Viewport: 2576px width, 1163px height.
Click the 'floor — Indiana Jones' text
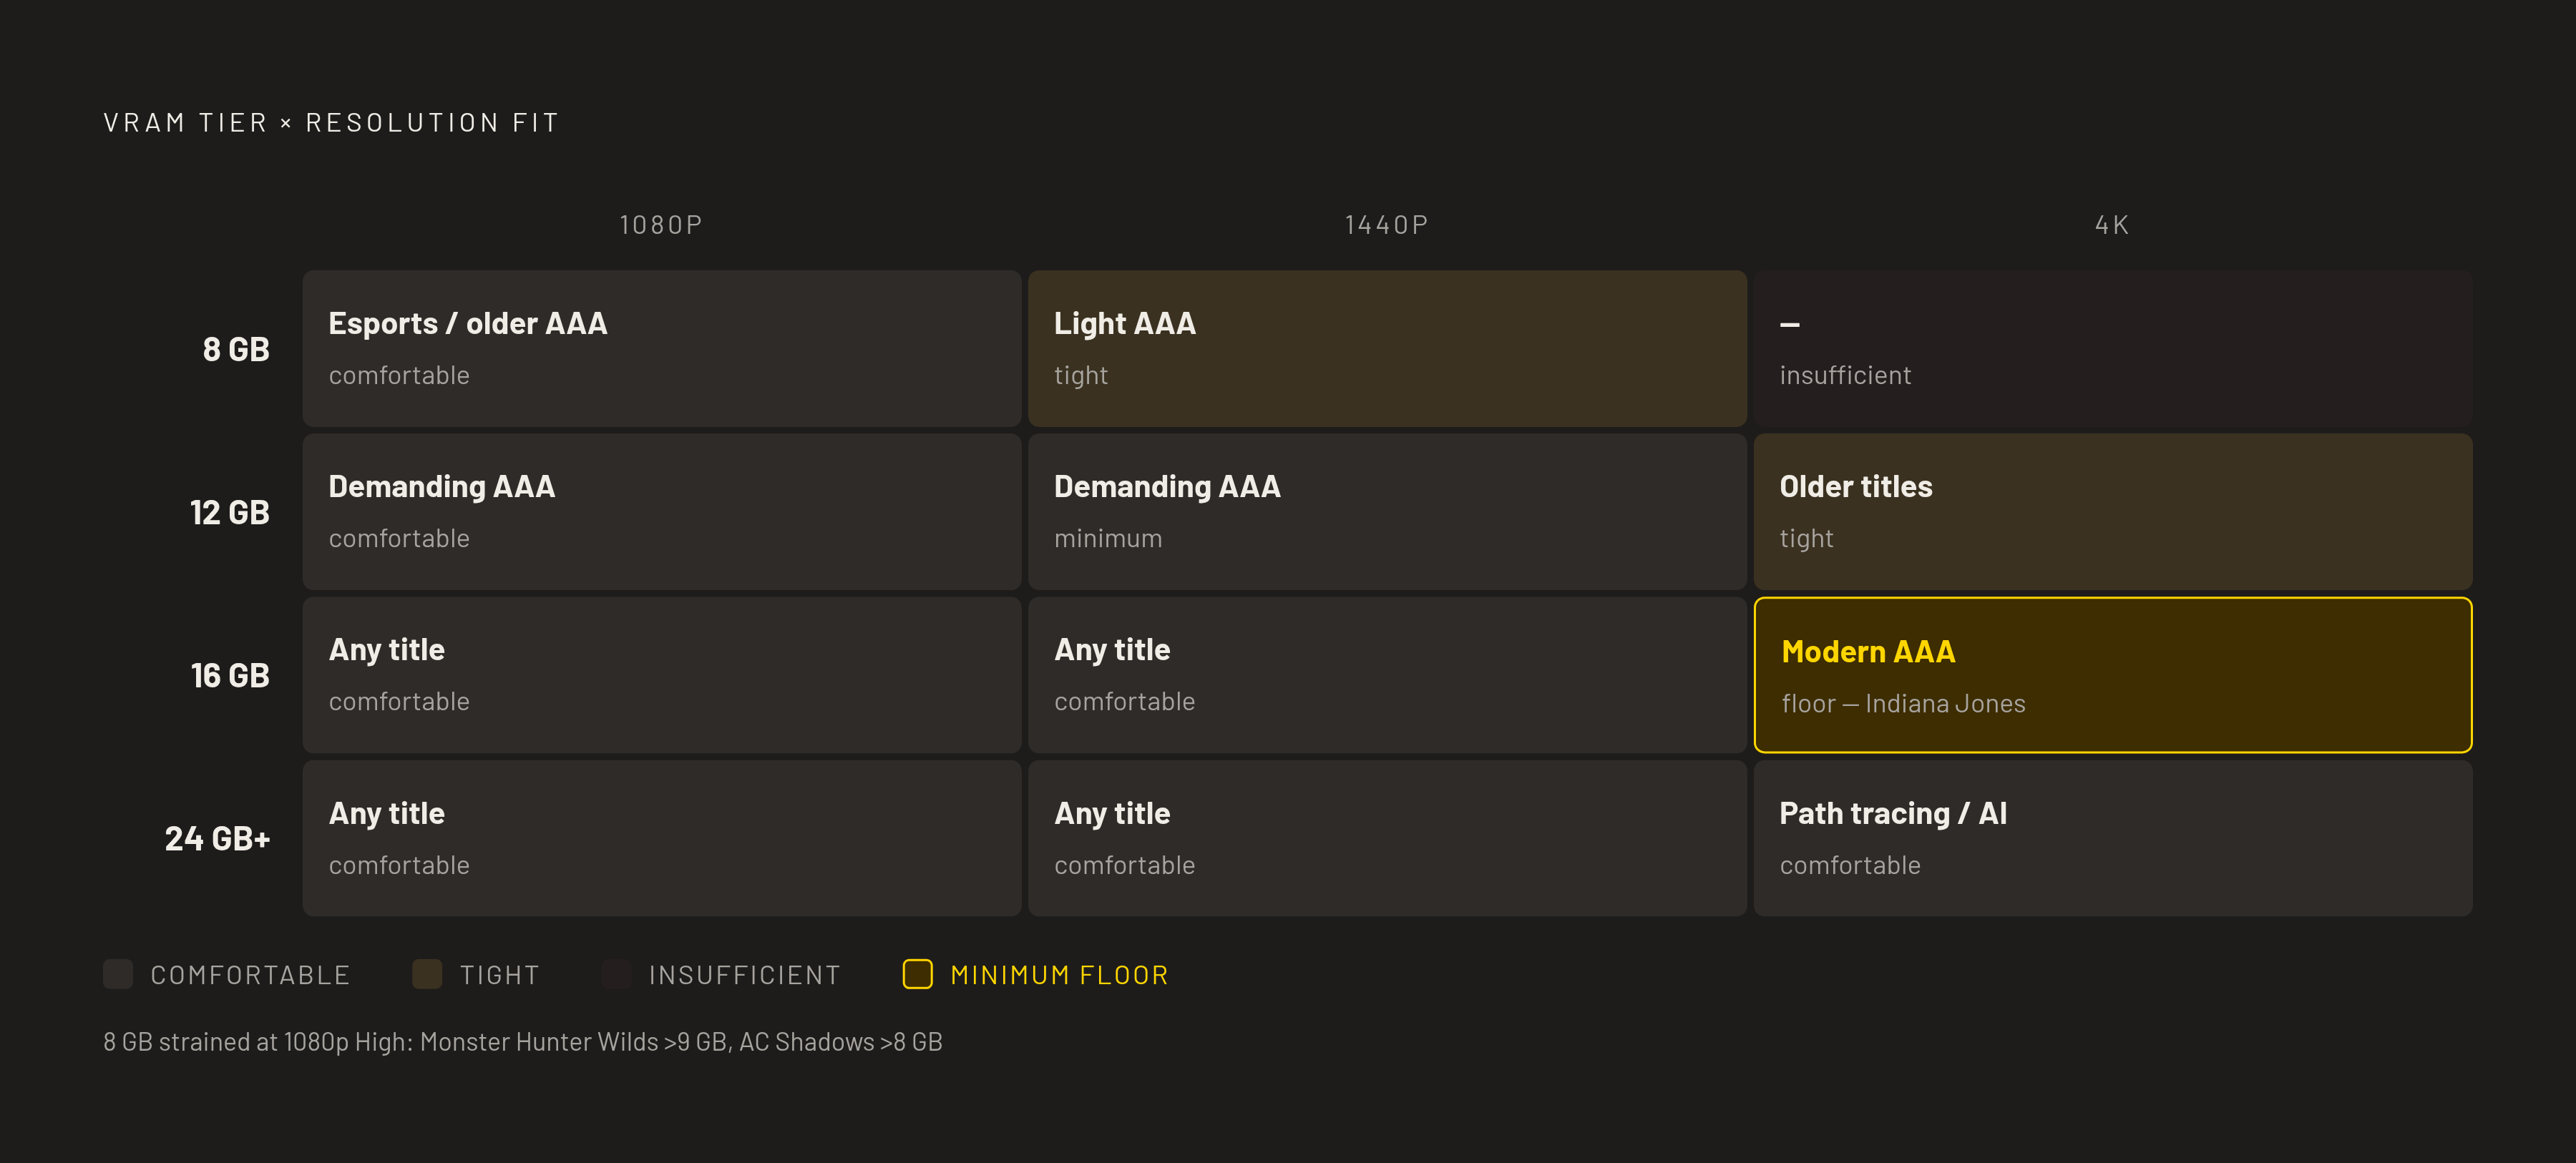[1903, 704]
